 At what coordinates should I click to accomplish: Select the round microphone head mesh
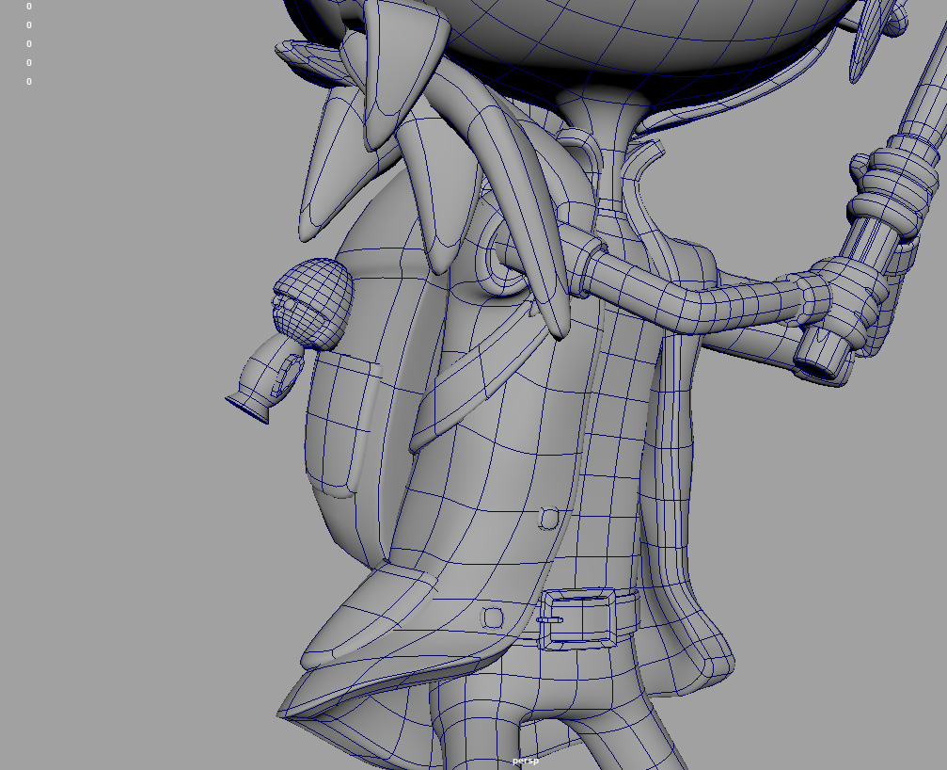[313, 299]
